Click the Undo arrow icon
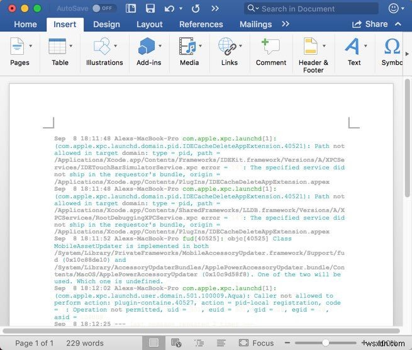 pyautogui.click(x=169, y=9)
